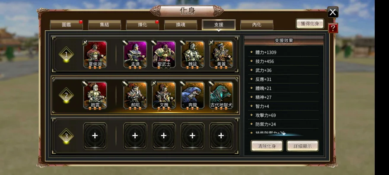Image resolution: width=389 pixels, height=175 pixels.
Task: Select the 夏侯淵 avatar card
Action: click(x=95, y=55)
